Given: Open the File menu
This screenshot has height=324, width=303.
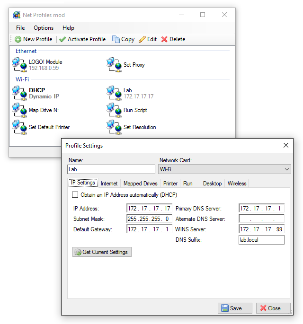Looking at the screenshot, I should [x=20, y=28].
